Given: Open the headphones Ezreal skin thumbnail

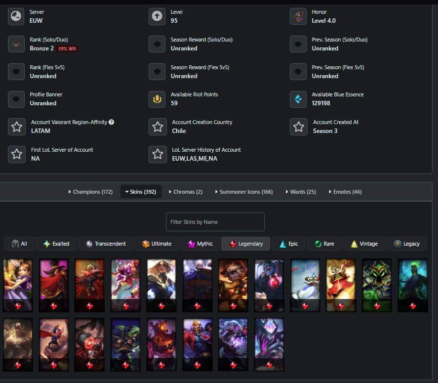Looking at the screenshot, I should [x=197, y=344].
